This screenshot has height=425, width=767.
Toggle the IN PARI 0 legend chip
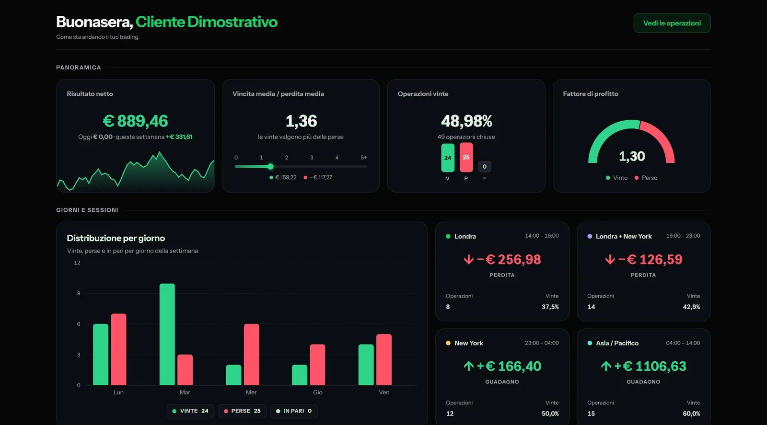[x=294, y=411]
